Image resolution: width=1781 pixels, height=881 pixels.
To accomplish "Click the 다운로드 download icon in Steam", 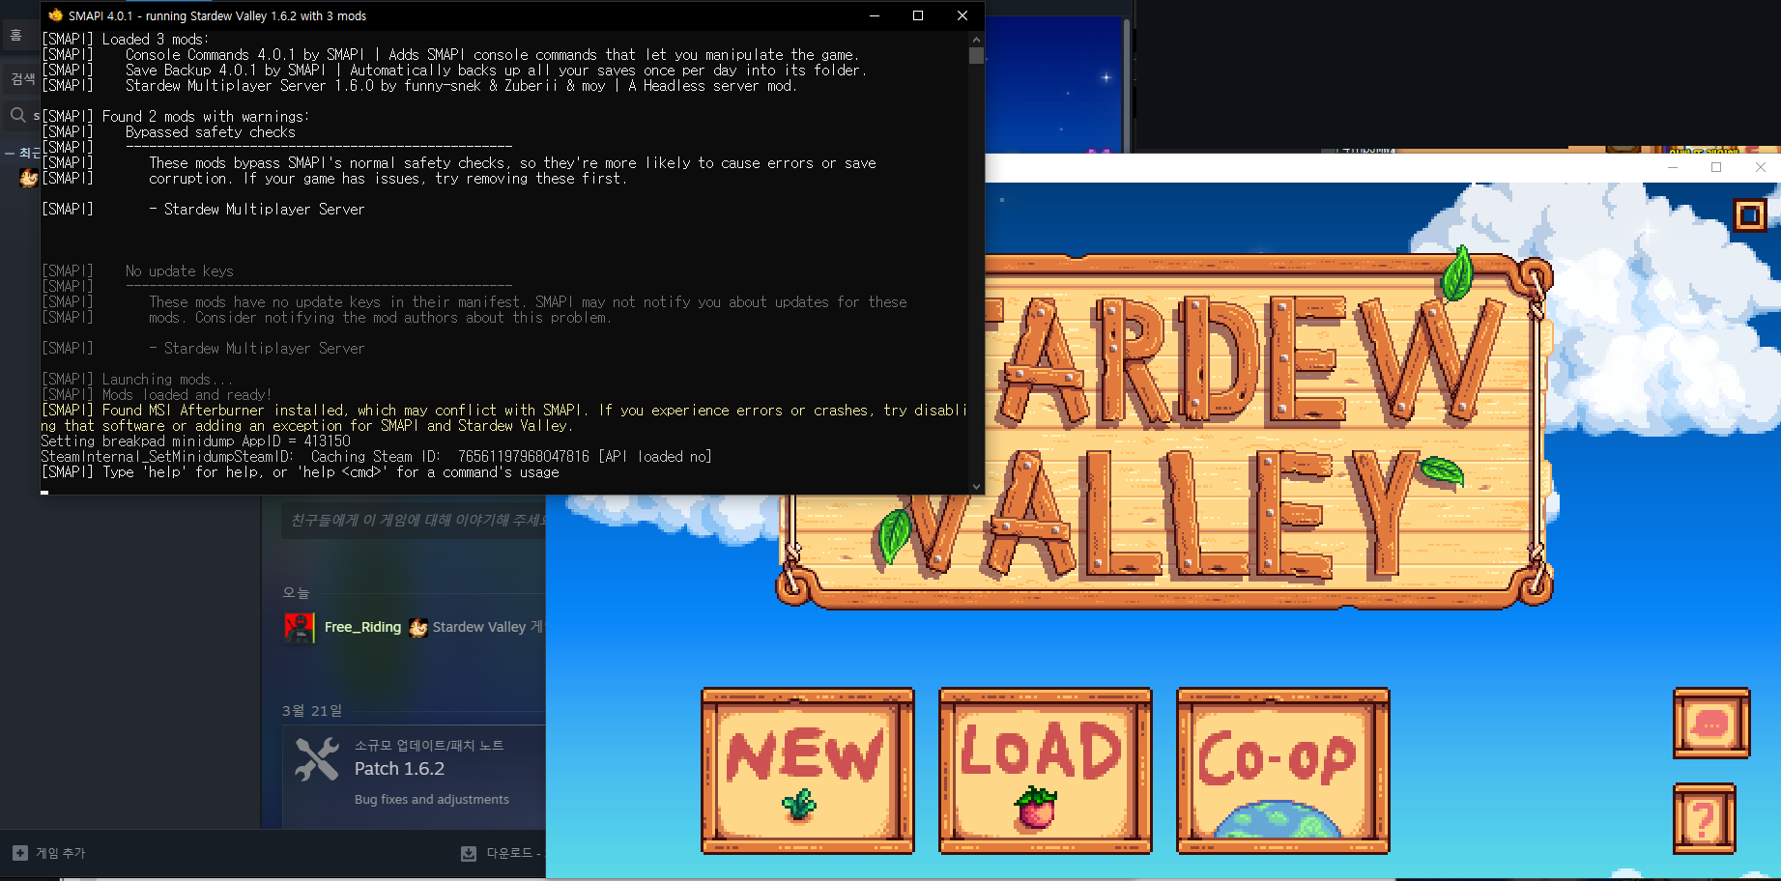I will point(469,853).
